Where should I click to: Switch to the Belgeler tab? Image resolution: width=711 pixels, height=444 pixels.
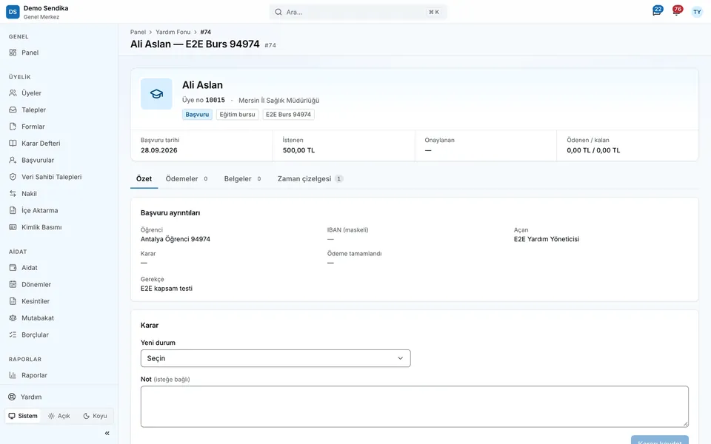pos(243,179)
